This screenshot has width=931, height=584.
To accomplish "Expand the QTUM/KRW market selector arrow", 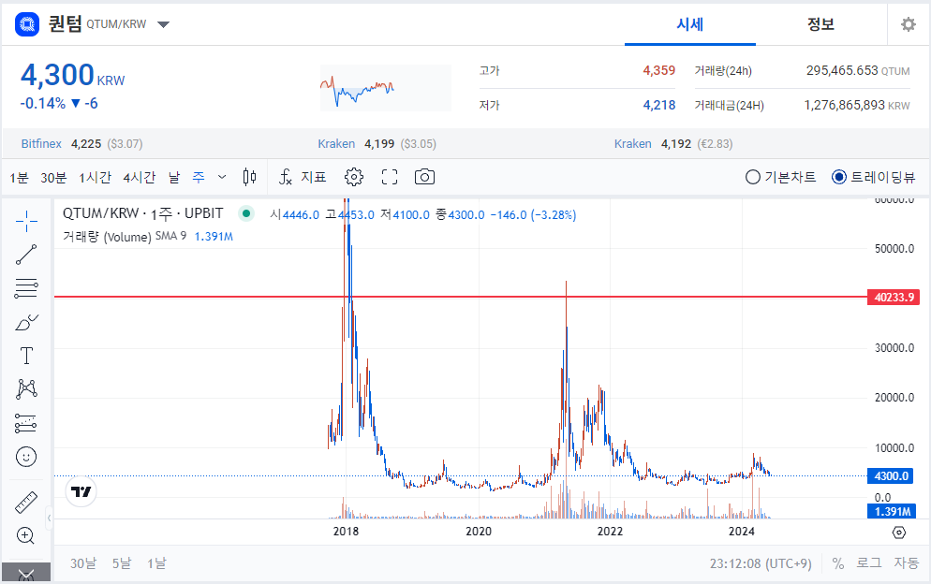I will click(163, 24).
